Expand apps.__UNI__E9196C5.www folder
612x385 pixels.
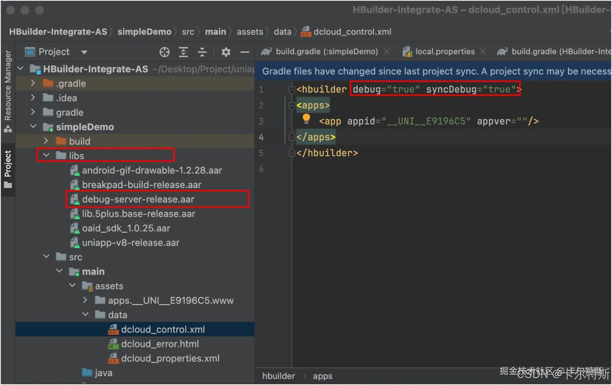click(x=85, y=300)
